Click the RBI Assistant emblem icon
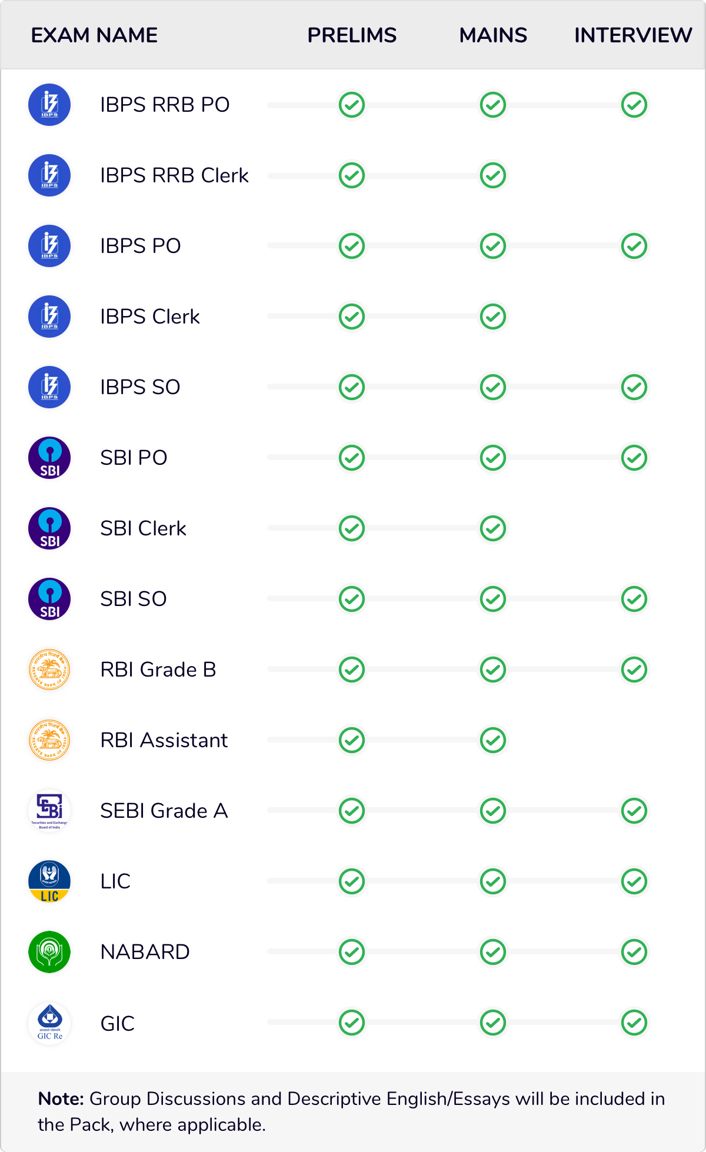This screenshot has width=706, height=1152. click(x=49, y=740)
